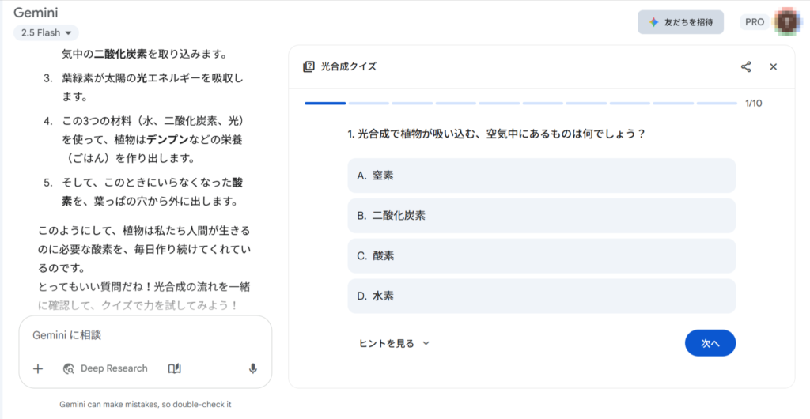Close the 光合成クイズ panel
Screen dimensions: 810x419
(774, 67)
